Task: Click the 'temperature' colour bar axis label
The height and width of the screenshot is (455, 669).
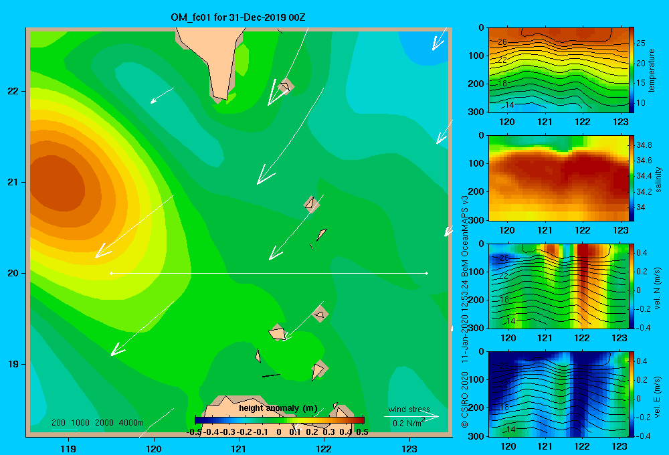Action: point(652,70)
